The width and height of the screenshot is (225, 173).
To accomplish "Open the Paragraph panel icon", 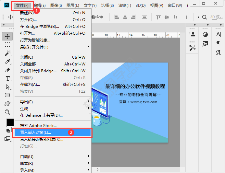I will (x=218, y=43).
